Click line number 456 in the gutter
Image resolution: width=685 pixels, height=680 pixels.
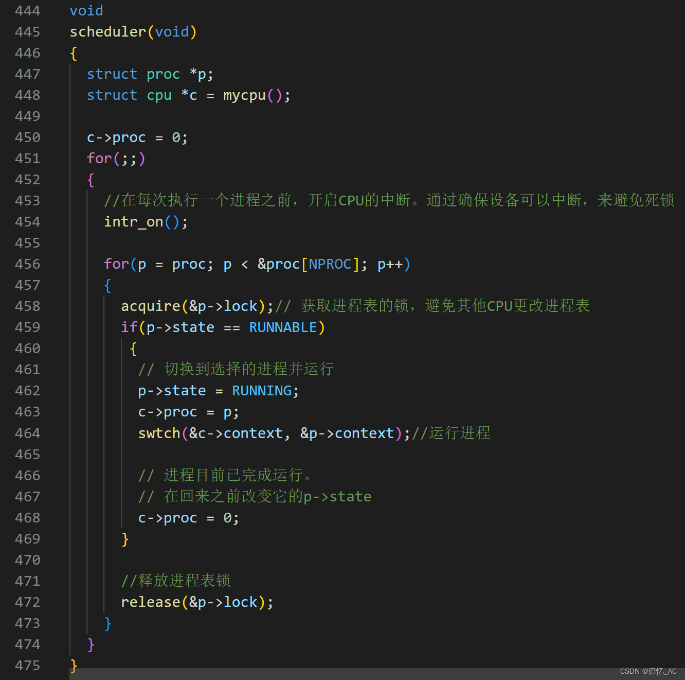tap(28, 264)
